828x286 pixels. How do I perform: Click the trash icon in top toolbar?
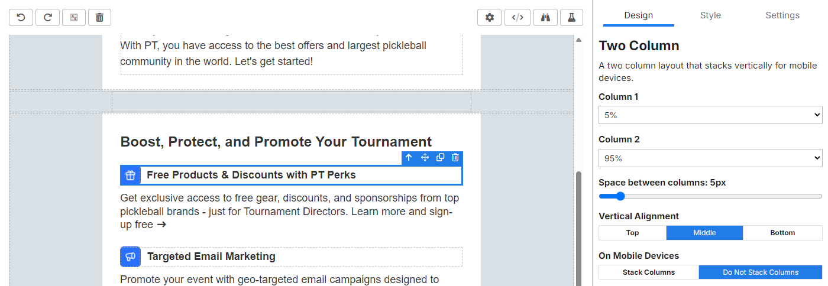tap(99, 18)
